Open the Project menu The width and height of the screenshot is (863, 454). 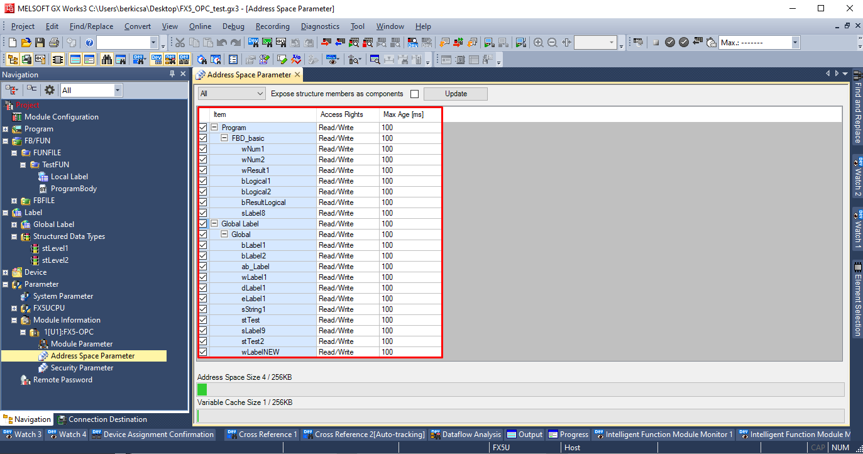pyautogui.click(x=23, y=26)
